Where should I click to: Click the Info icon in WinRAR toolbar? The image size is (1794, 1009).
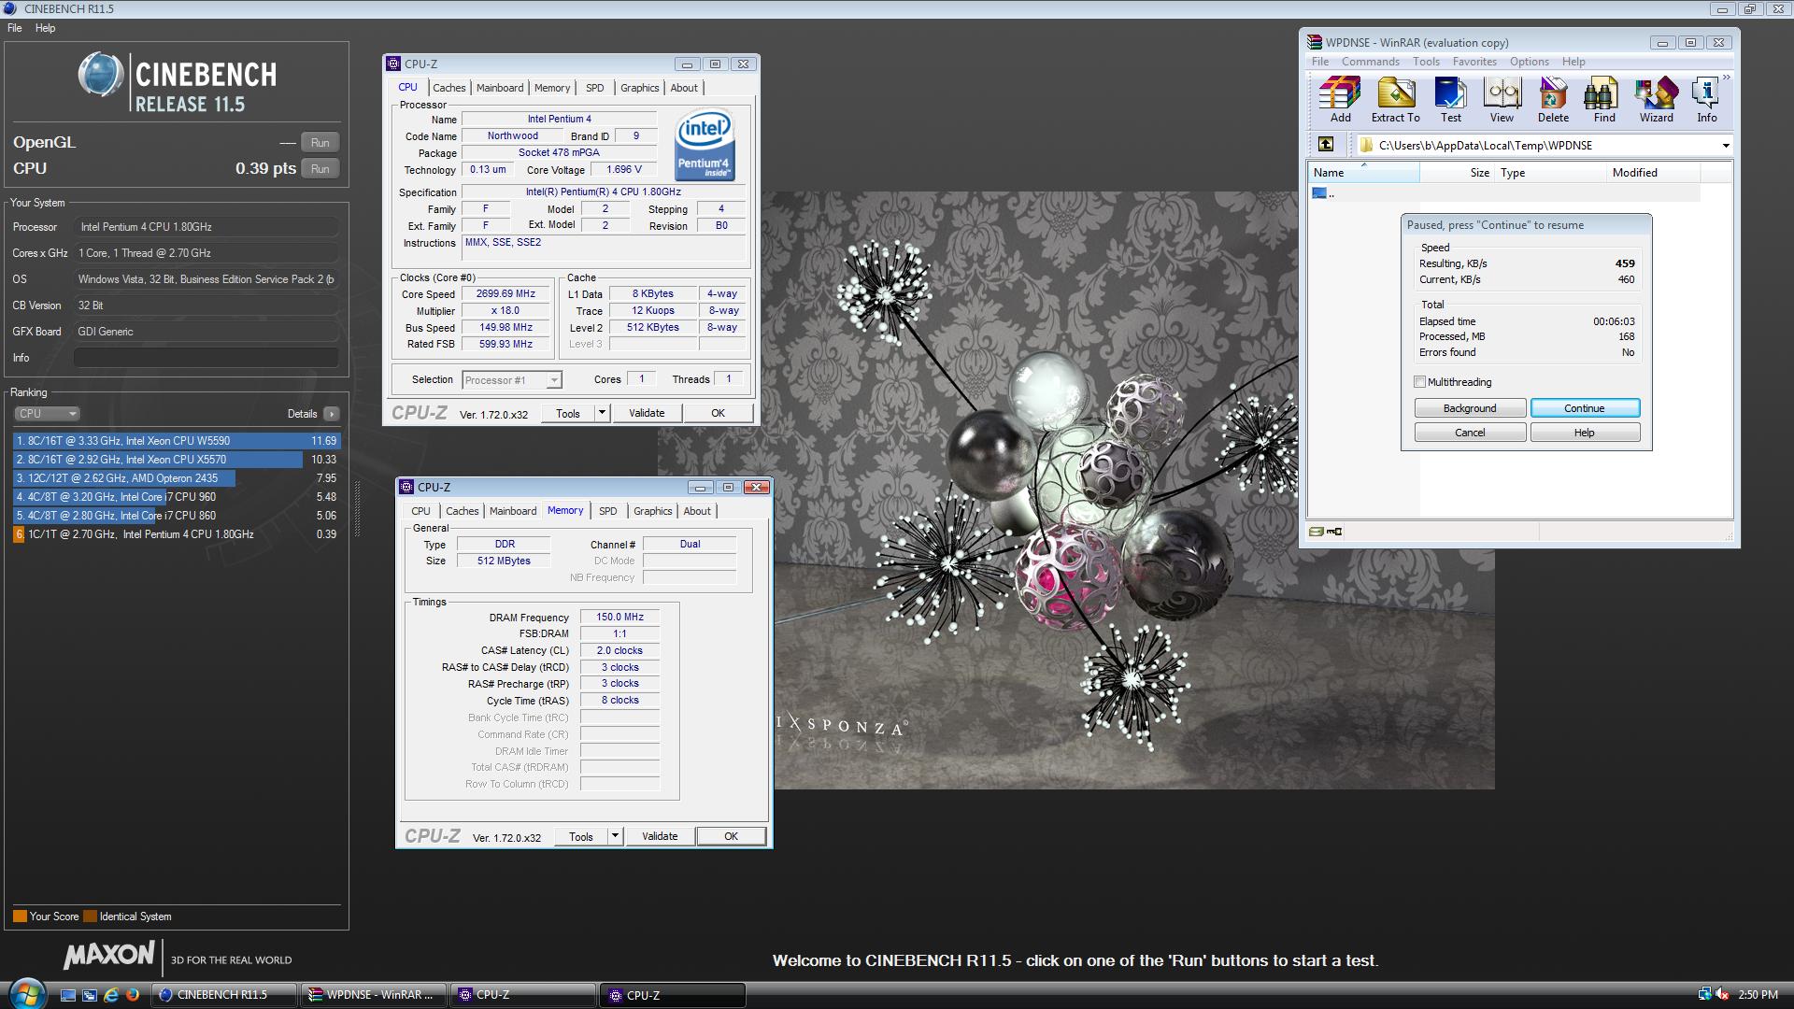pyautogui.click(x=1707, y=100)
